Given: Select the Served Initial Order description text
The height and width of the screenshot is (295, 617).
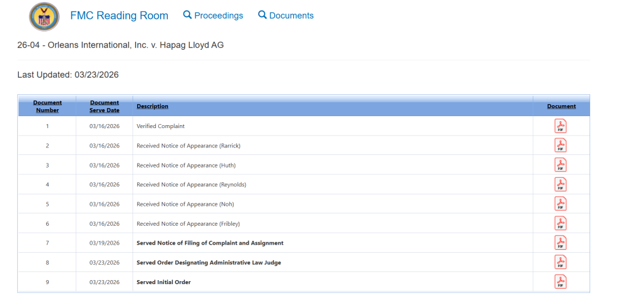Looking at the screenshot, I should pyautogui.click(x=163, y=282).
